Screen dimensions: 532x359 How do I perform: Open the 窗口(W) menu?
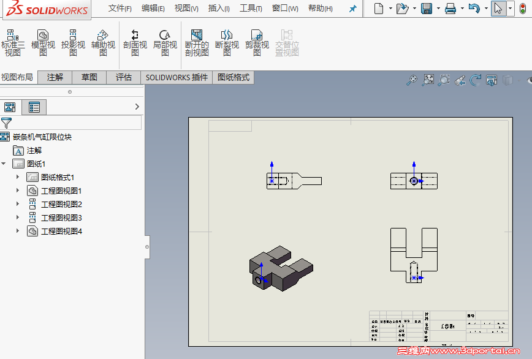[285, 9]
